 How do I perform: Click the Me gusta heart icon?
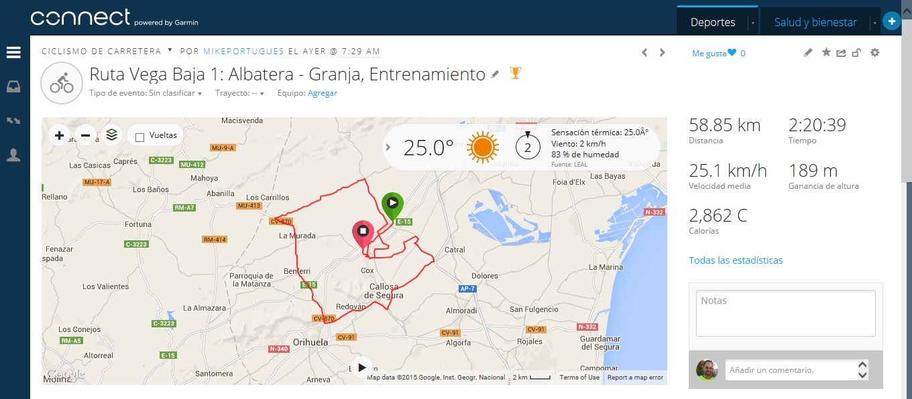(732, 53)
